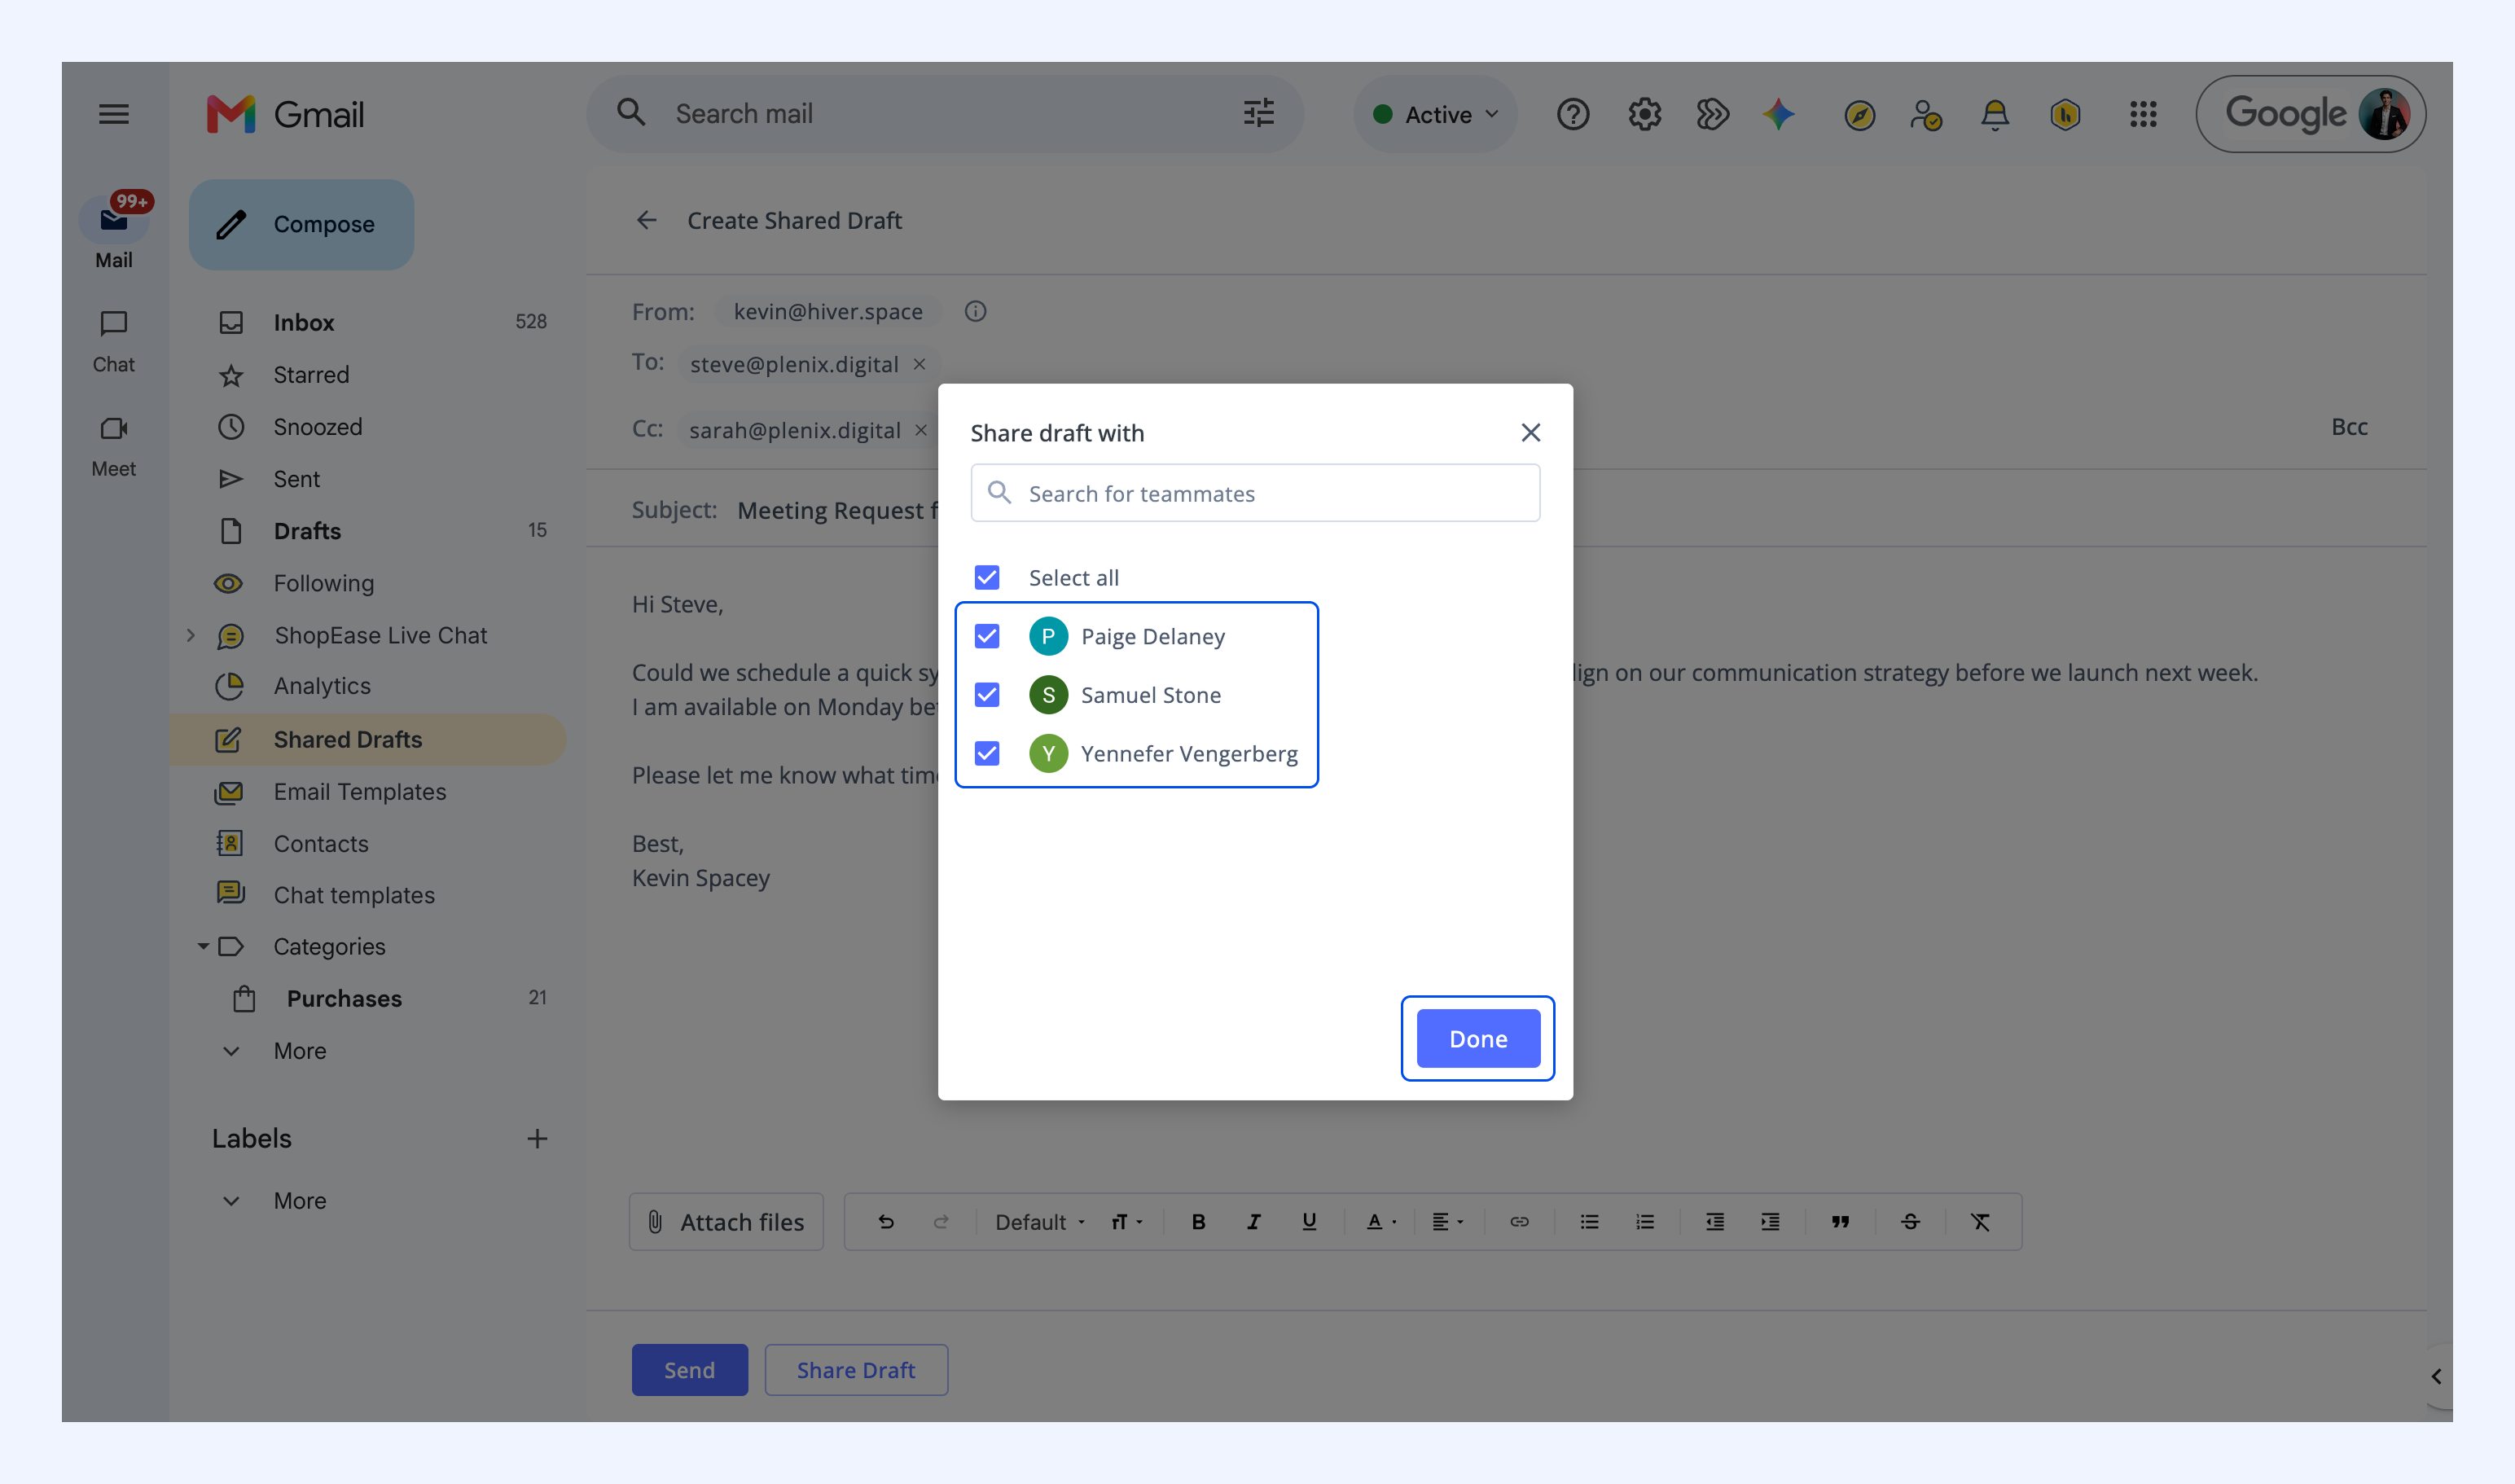Click the Search for teammates field

pos(1255,493)
